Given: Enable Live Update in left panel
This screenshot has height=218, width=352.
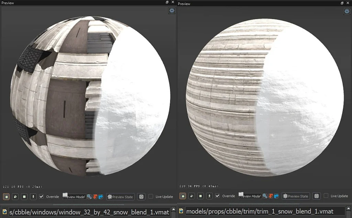Looking at the screenshot, I should point(151,197).
